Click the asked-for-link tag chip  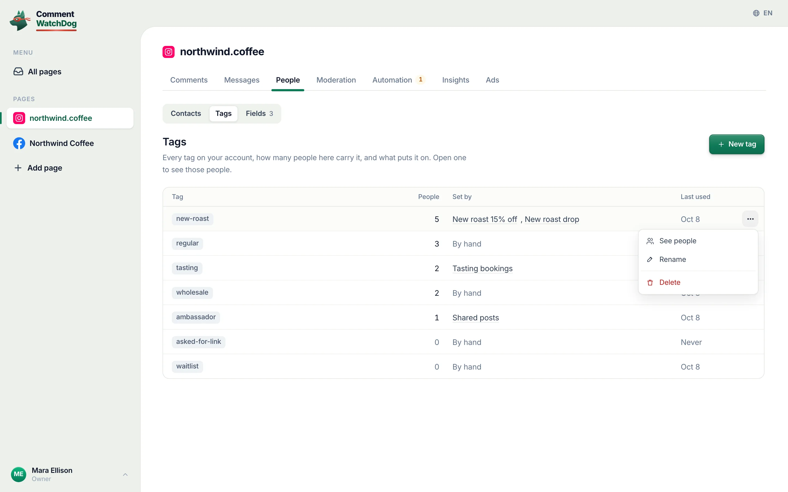[198, 342]
